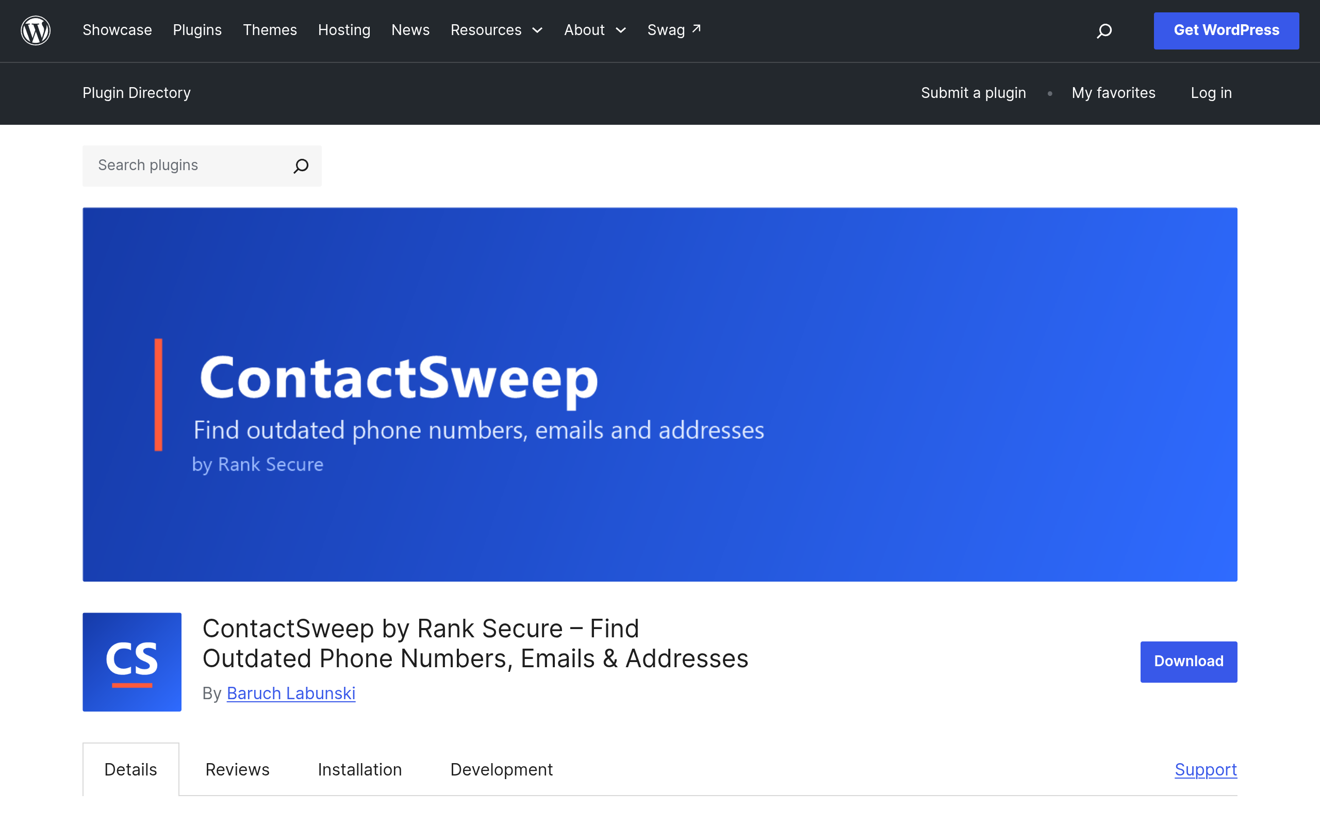Open the News section
Screen dimensions: 1320x825
pyautogui.click(x=411, y=30)
